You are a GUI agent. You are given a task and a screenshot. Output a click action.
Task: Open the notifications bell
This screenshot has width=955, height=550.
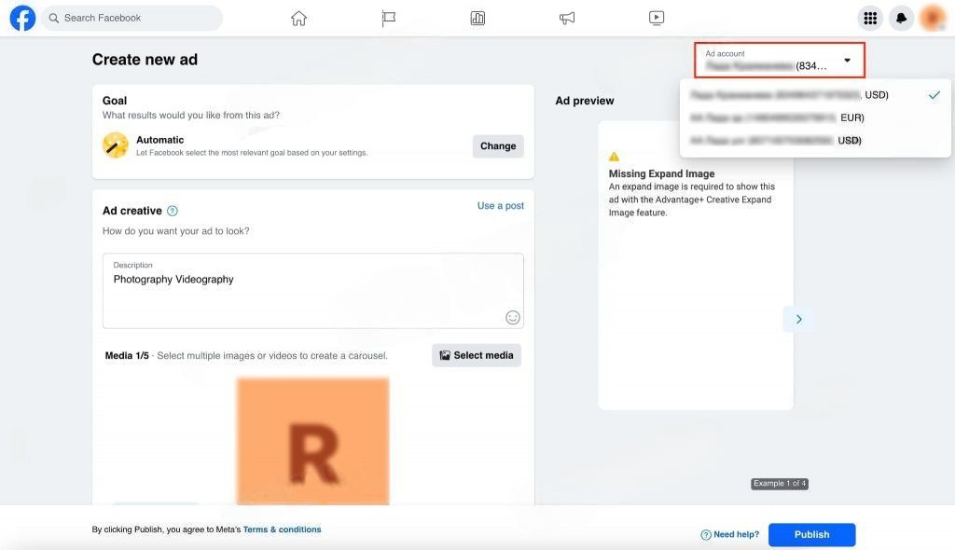902,19
